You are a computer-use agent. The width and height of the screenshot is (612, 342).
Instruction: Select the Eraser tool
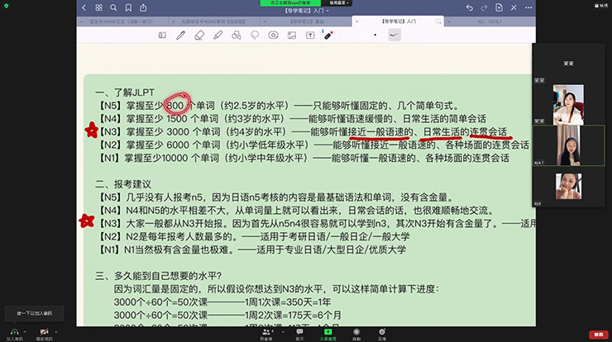(x=199, y=35)
